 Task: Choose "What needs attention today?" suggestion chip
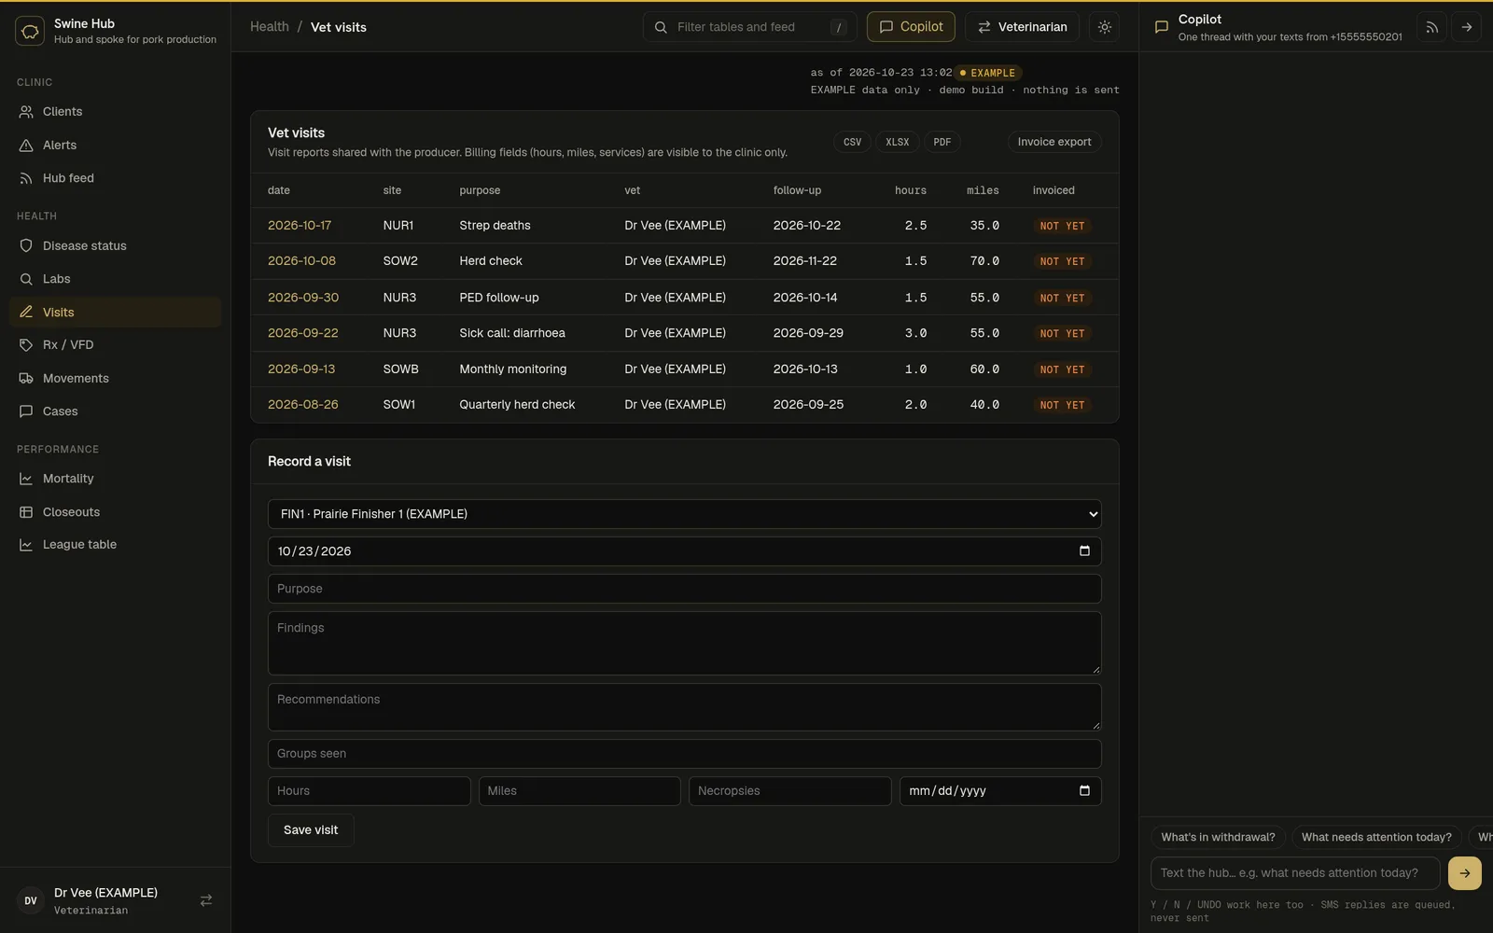click(x=1376, y=838)
